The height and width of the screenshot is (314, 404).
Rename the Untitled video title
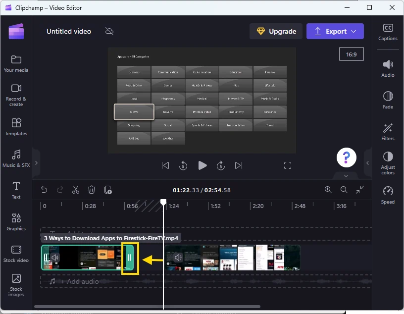point(69,31)
